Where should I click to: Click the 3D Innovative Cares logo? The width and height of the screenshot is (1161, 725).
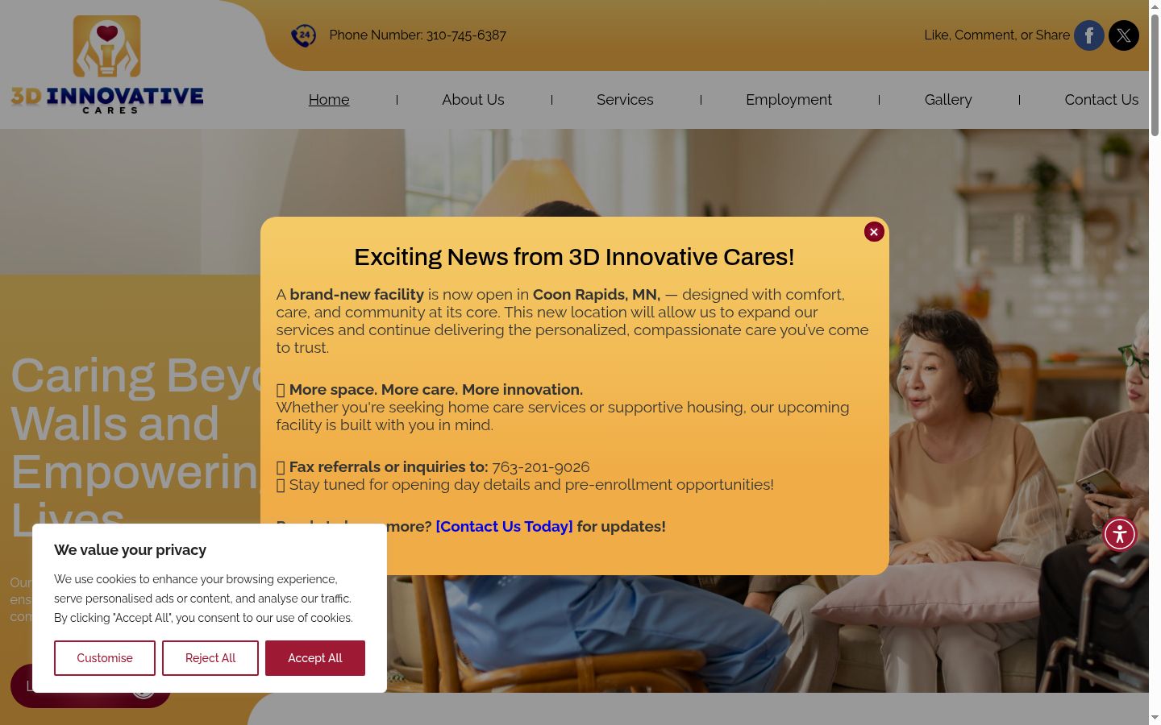click(x=107, y=64)
